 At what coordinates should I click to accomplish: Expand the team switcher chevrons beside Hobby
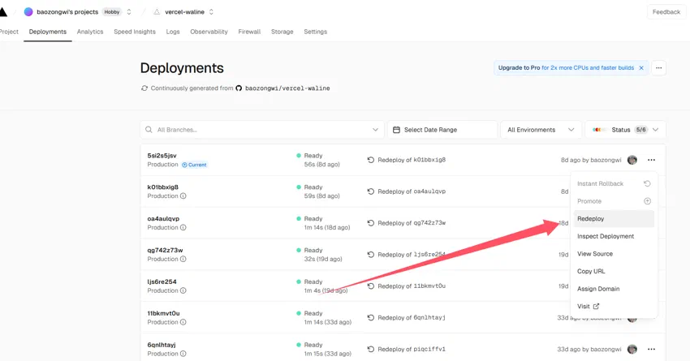pyautogui.click(x=129, y=12)
